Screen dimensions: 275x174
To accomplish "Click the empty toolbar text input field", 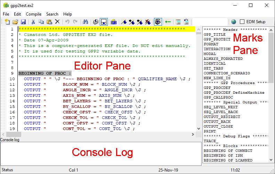I will click(210, 22).
